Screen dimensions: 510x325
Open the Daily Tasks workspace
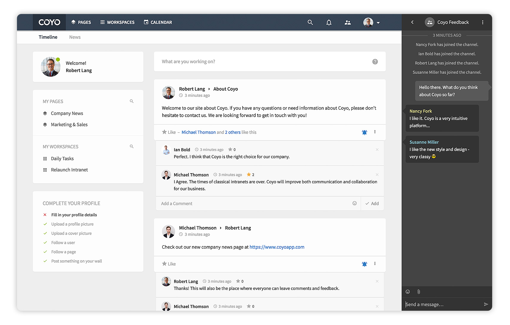[x=62, y=159]
